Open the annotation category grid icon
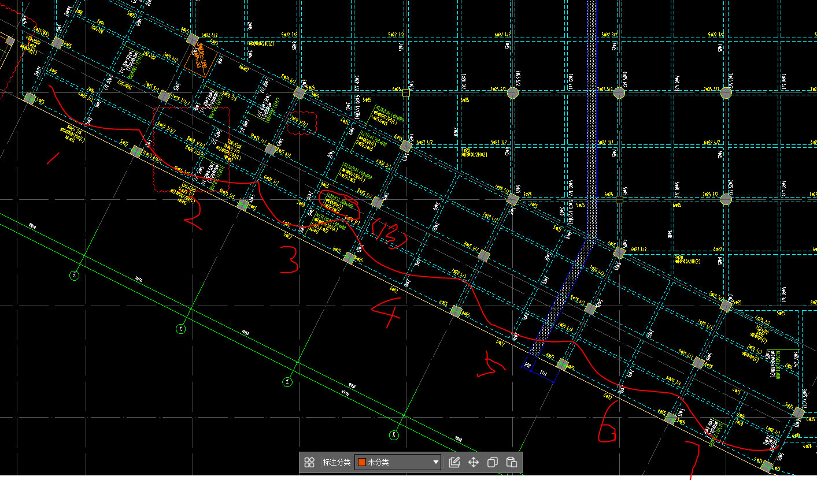 [x=309, y=462]
